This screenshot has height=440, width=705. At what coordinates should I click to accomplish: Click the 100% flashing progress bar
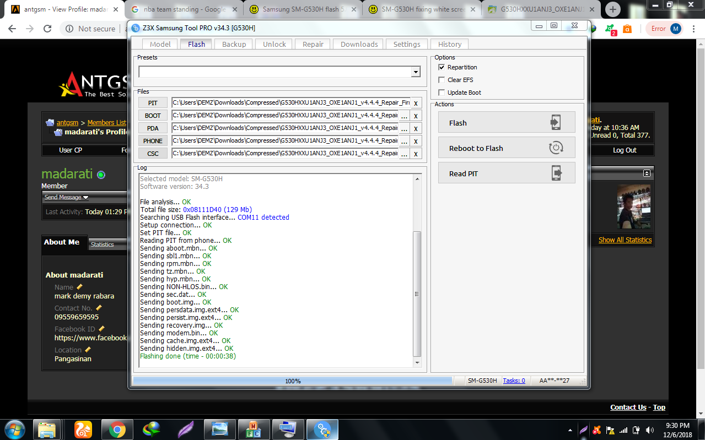[x=293, y=381]
